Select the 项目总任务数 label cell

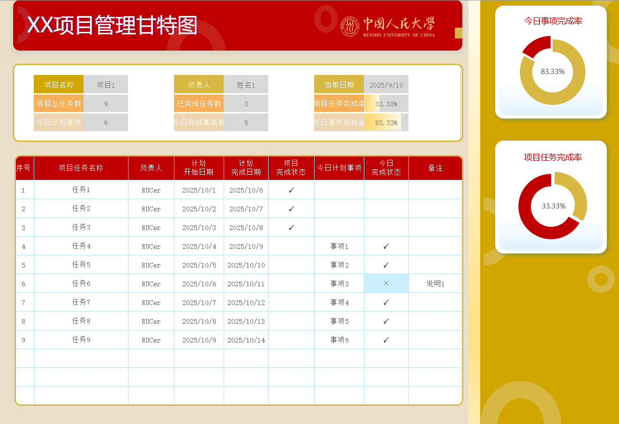click(x=59, y=104)
